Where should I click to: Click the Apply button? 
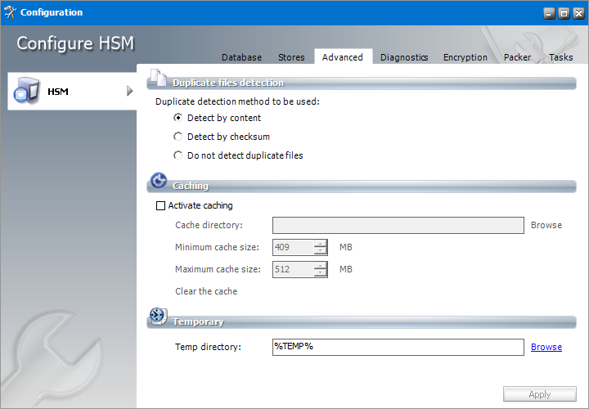point(540,394)
